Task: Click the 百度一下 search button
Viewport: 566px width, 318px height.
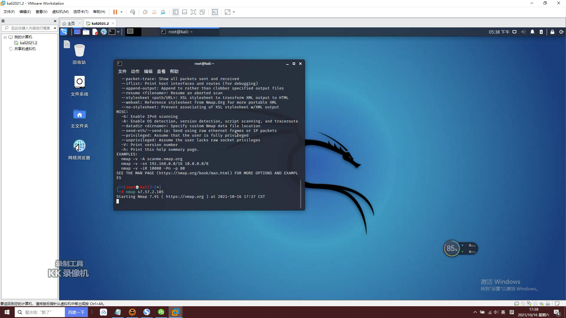Action: tap(76, 312)
